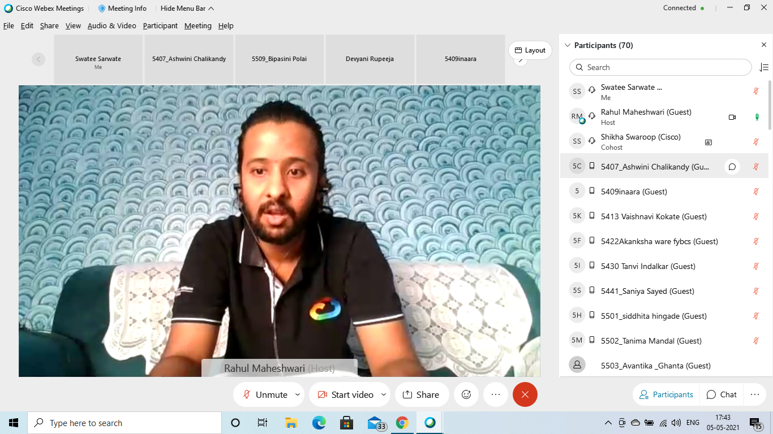Click the participant sorting icon above the list
This screenshot has width=773, height=434.
tap(765, 67)
